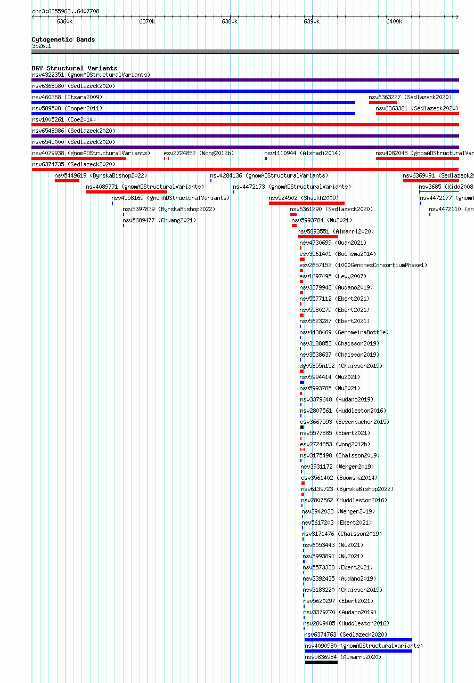Click nsv4558169 gnomAD variant label
The image size is (474, 683).
point(170,198)
